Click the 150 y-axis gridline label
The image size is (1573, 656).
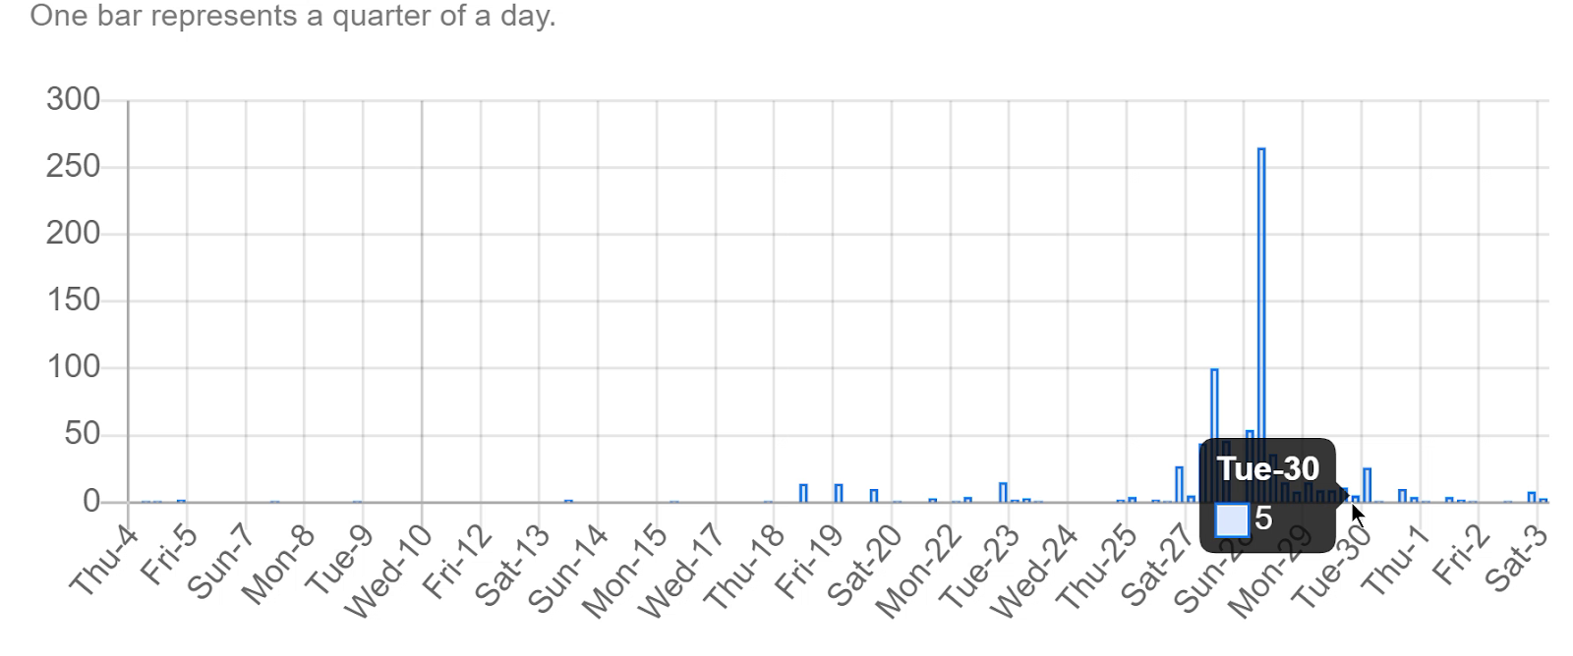74,300
